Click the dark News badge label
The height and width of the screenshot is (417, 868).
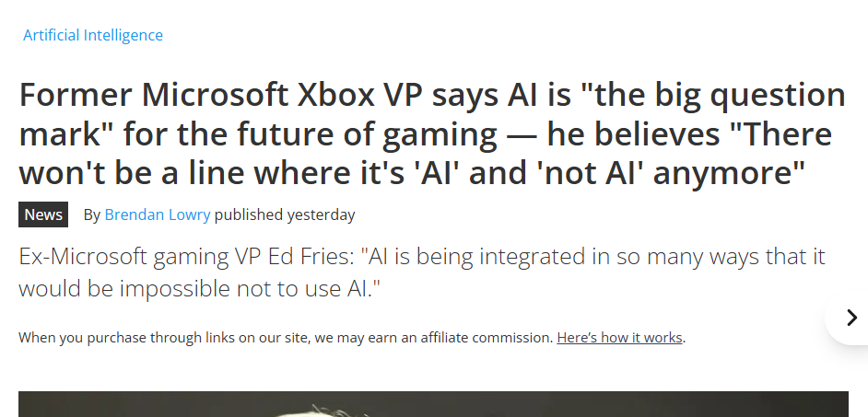coord(43,214)
